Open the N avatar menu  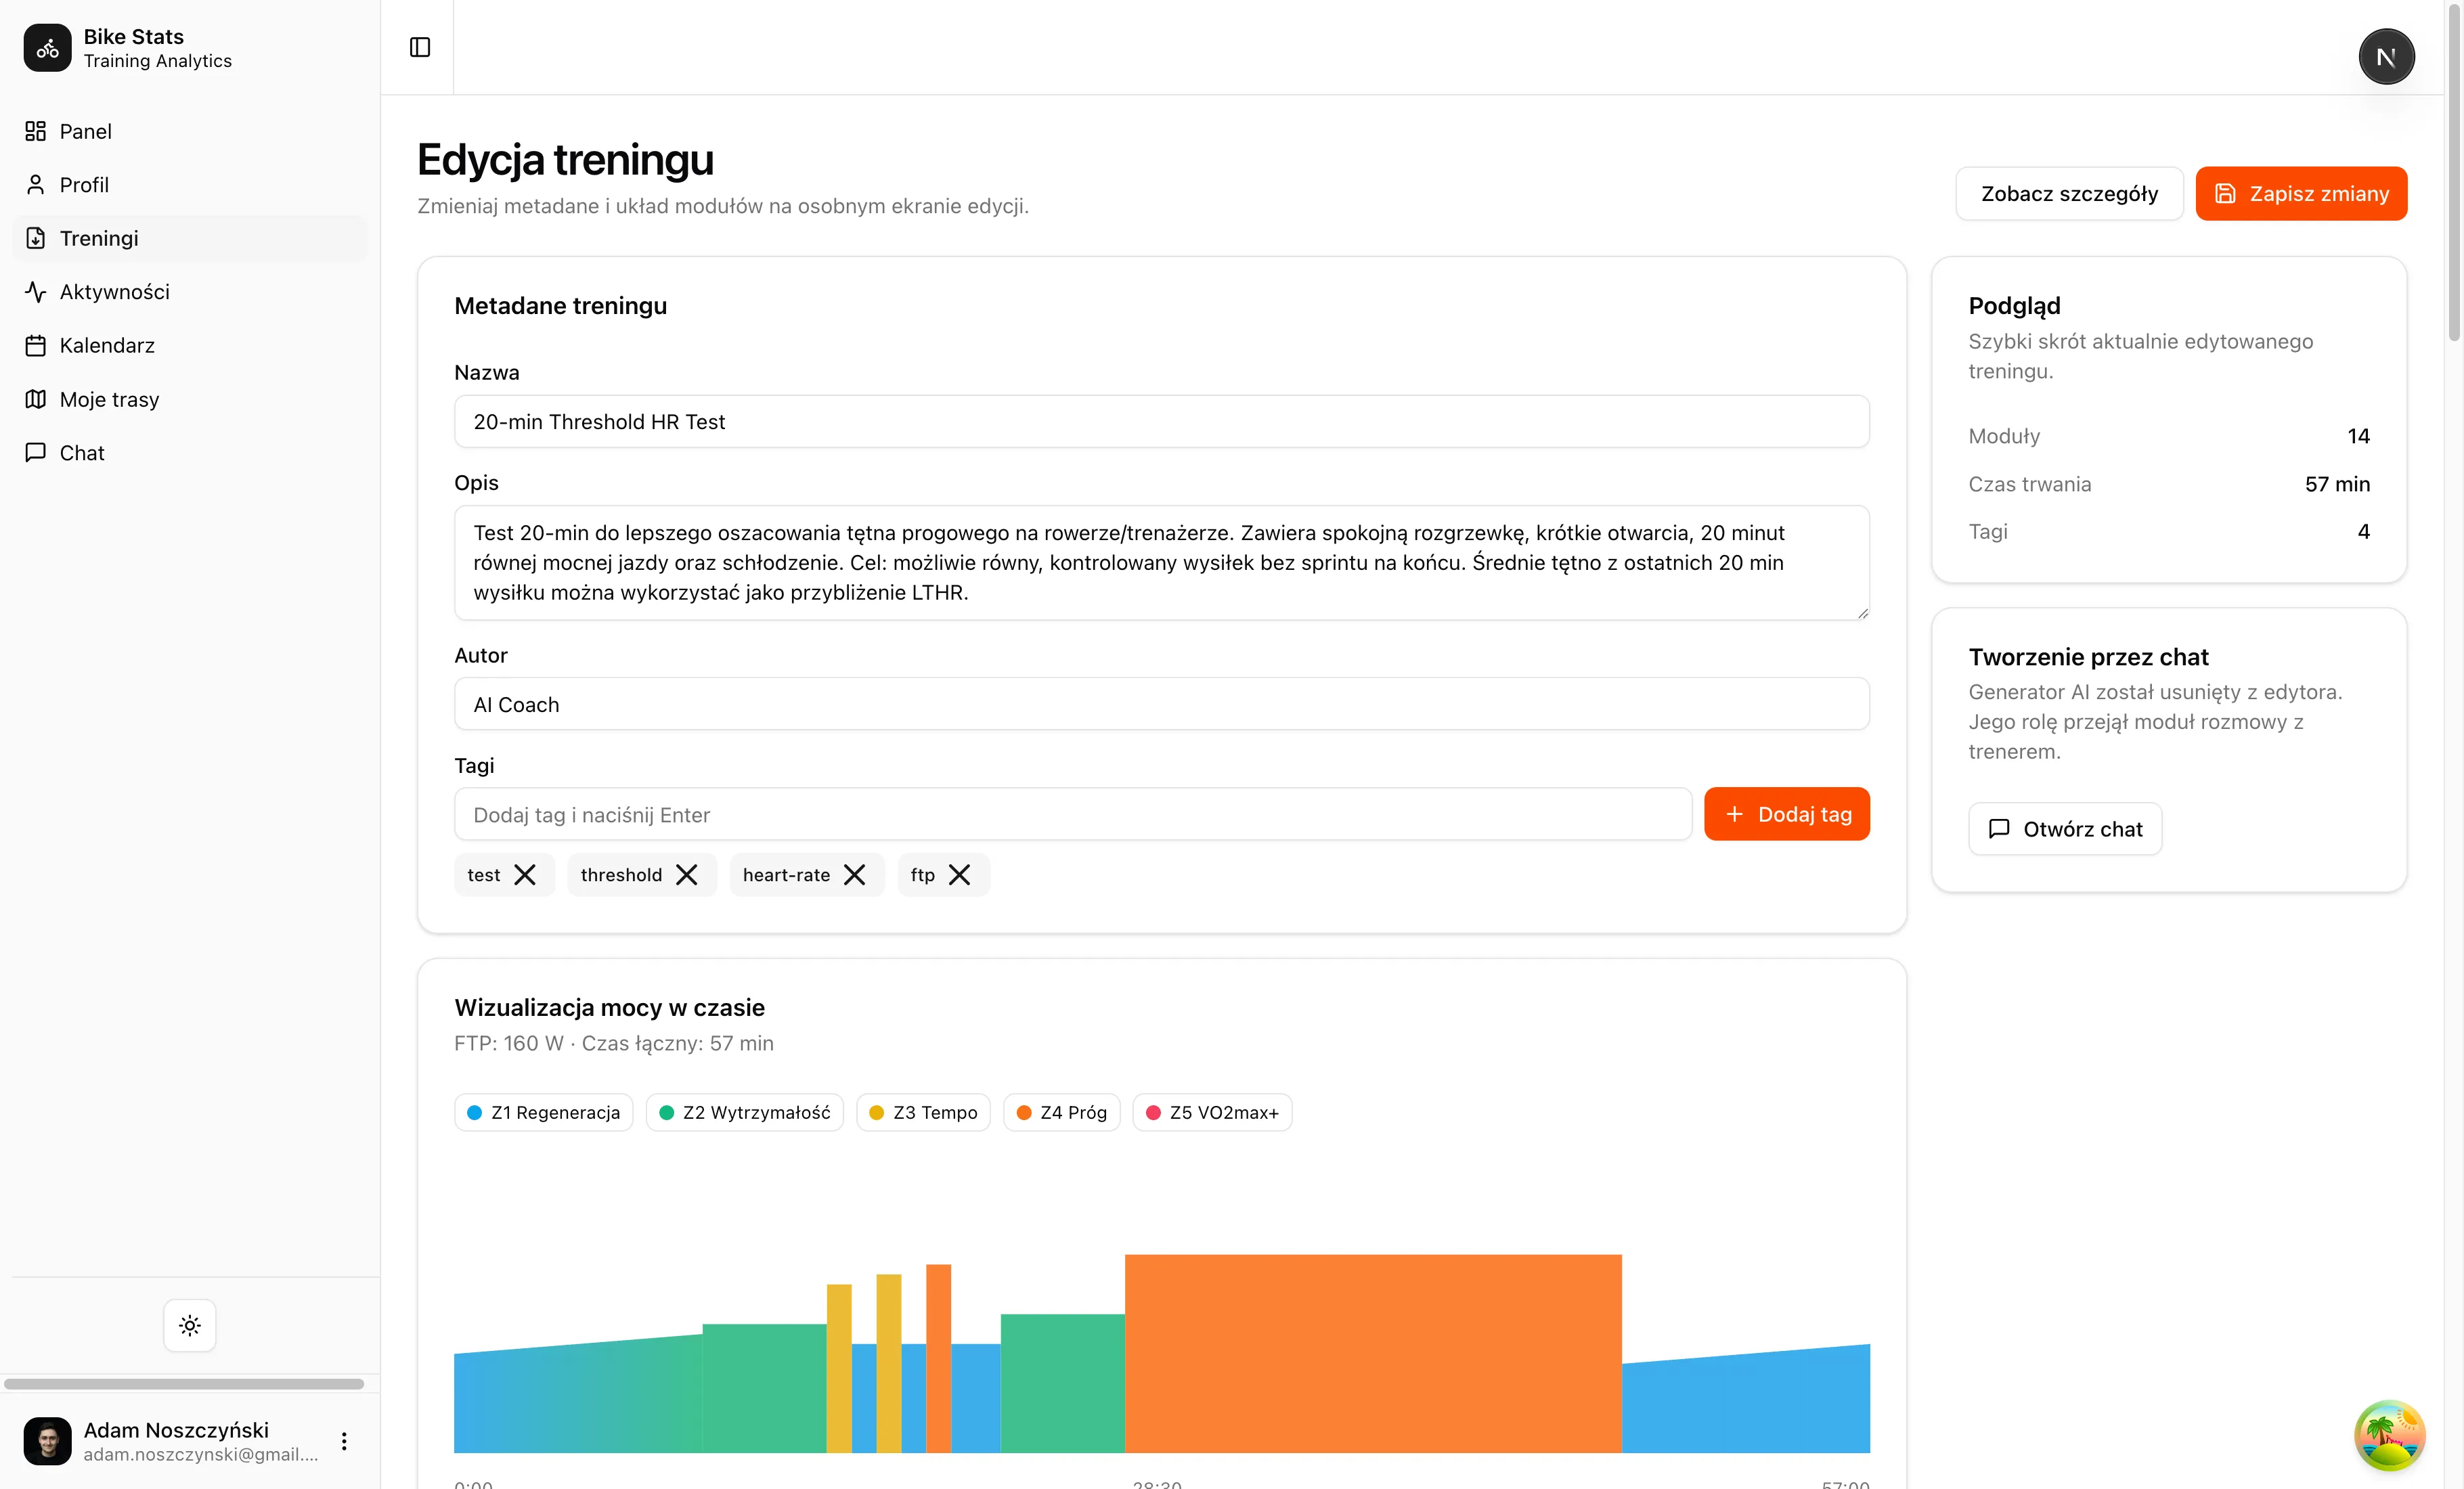pyautogui.click(x=2386, y=57)
